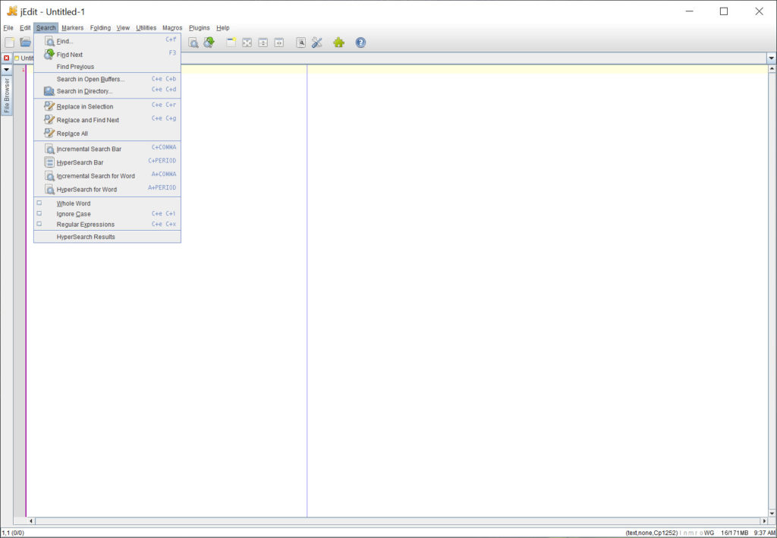Open the Plugin Manager puzzle-piece icon
Viewport: 777px width, 538px height.
(339, 42)
